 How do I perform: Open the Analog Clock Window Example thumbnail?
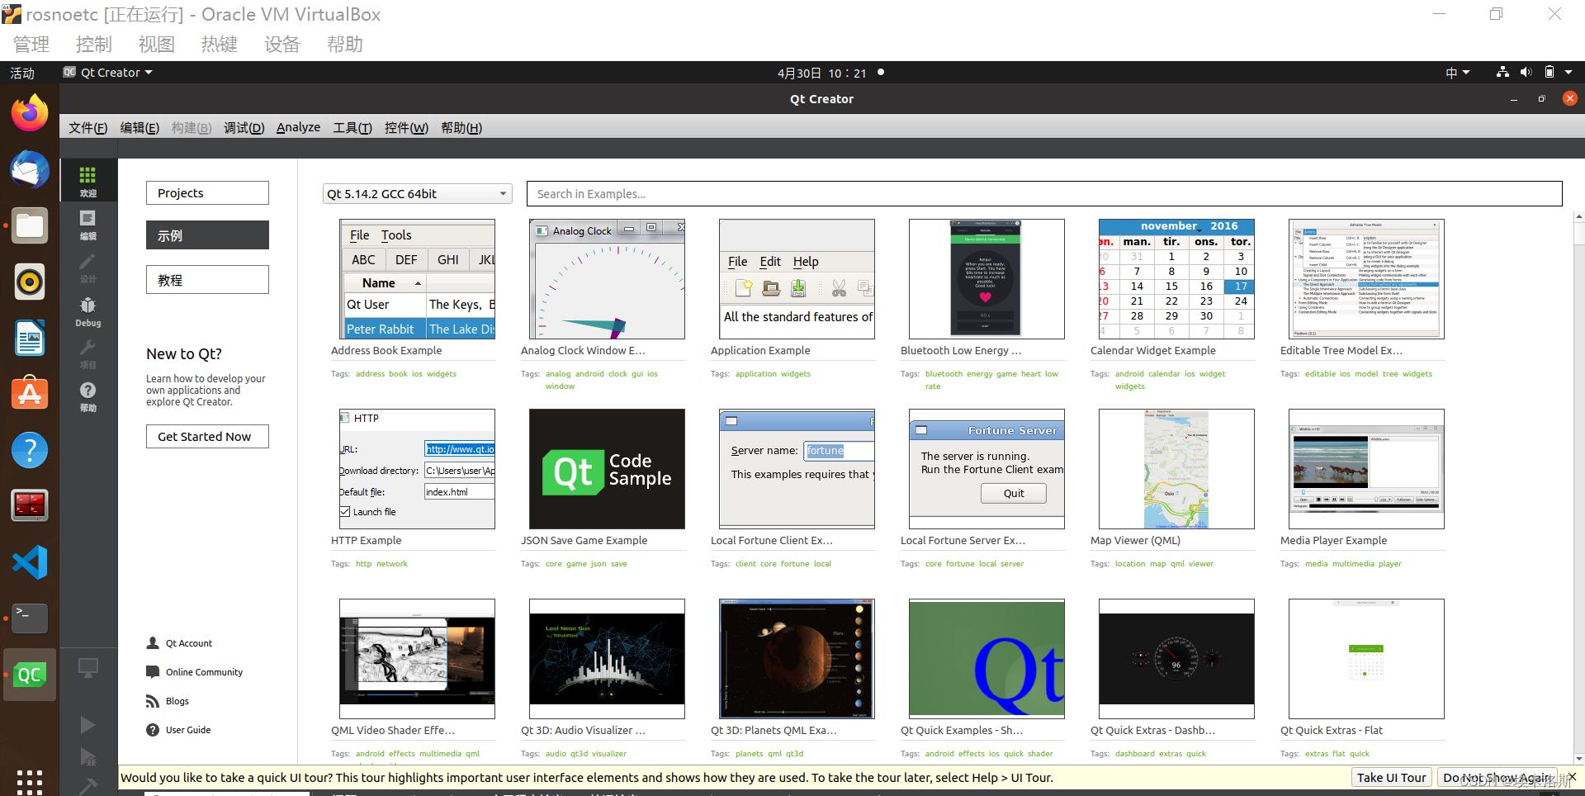[607, 279]
